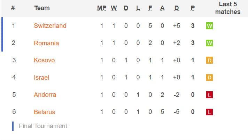Click the L losses column header

(x=138, y=8)
